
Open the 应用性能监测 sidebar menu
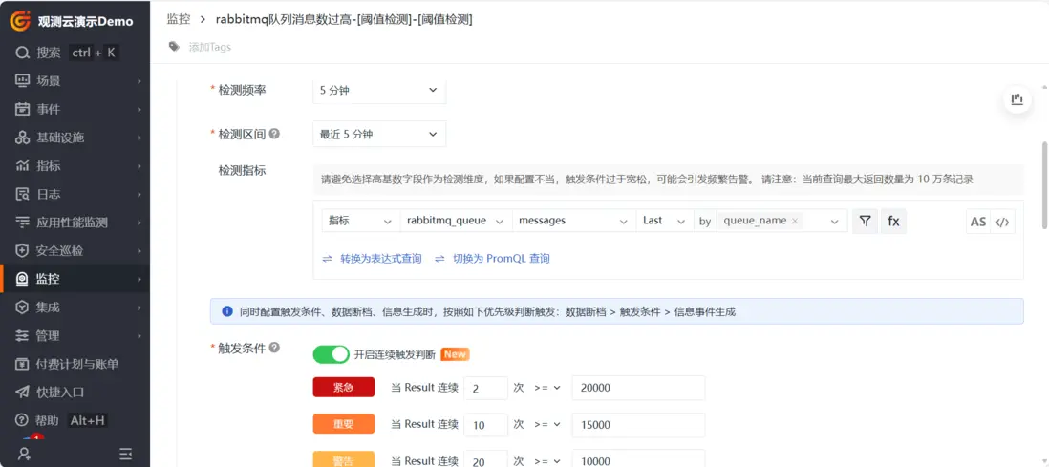point(75,223)
